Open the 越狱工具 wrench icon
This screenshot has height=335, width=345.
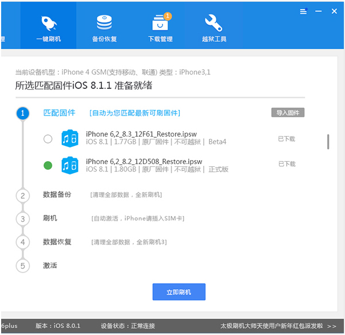215,28
